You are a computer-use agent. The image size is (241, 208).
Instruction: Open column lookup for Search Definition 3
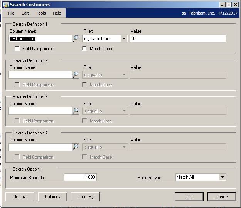pos(76,111)
